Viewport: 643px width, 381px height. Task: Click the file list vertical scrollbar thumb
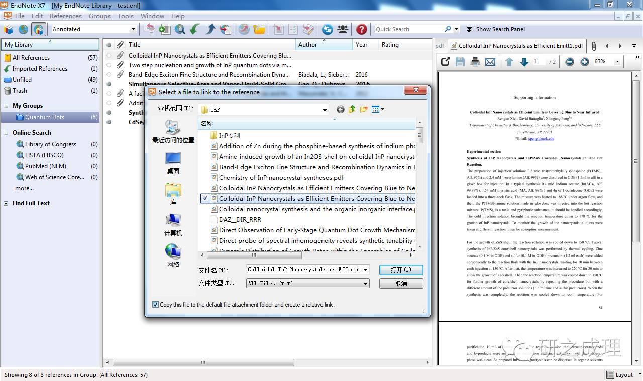click(419, 135)
